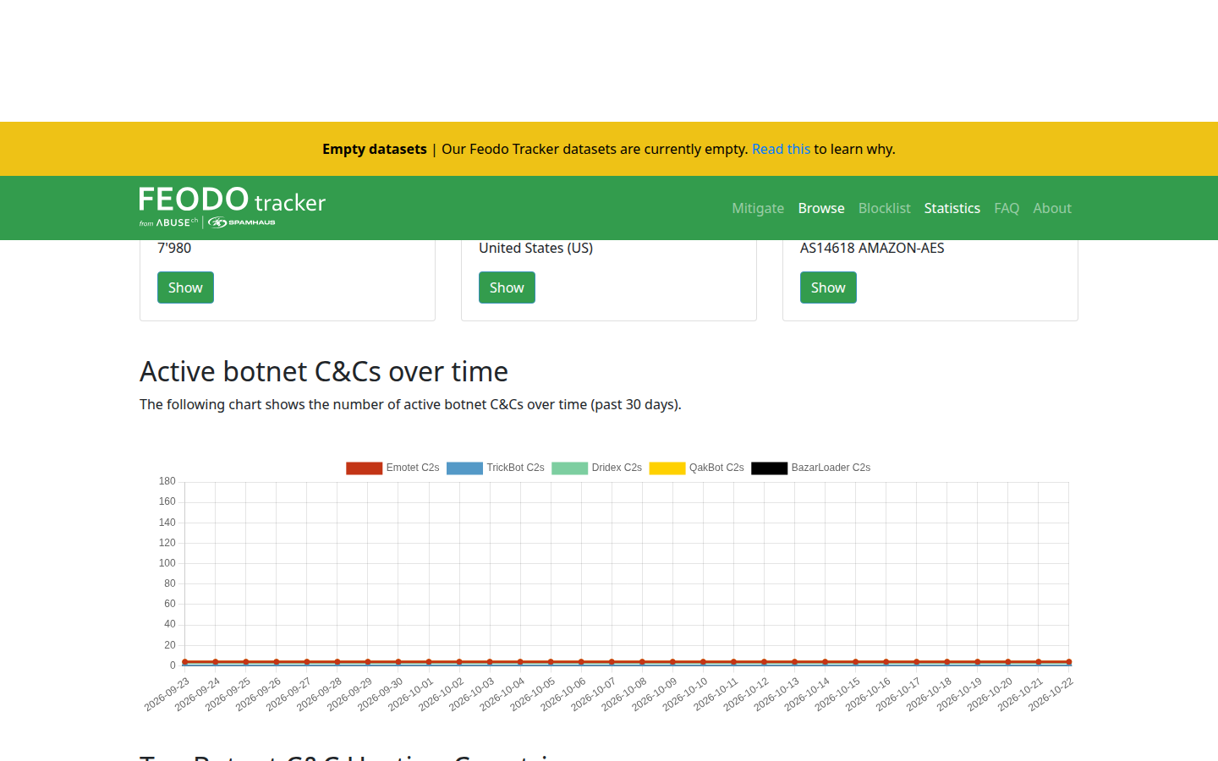
Task: Open the Mitigate menu item
Action: [x=758, y=208]
